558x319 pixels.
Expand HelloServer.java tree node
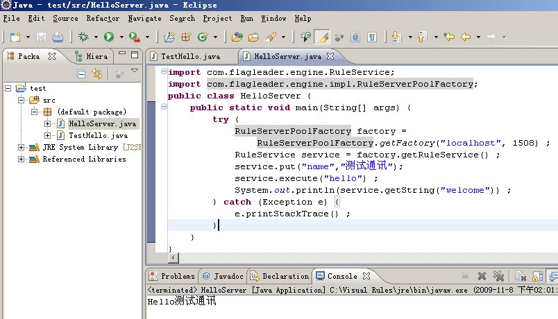pos(47,123)
